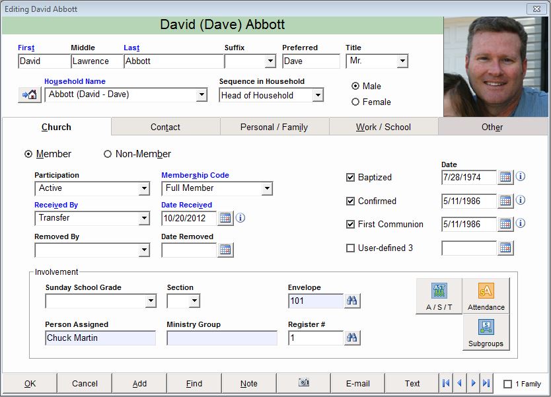Open calendar picker for Baptized date
The image size is (551, 397).
tap(505, 177)
